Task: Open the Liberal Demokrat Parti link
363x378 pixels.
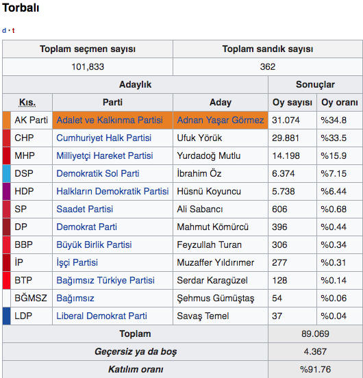Action: 101,316
